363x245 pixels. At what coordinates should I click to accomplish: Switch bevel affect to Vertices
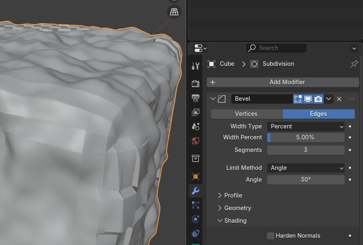pyautogui.click(x=246, y=114)
